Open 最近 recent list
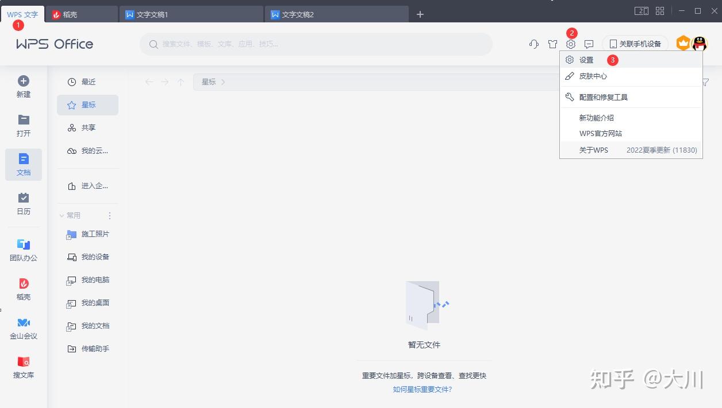This screenshot has height=408, width=722. [87, 82]
